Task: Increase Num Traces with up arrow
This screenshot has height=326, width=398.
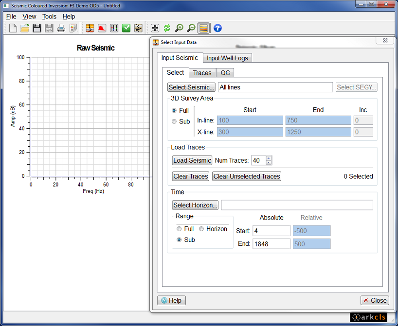Action: click(269, 158)
